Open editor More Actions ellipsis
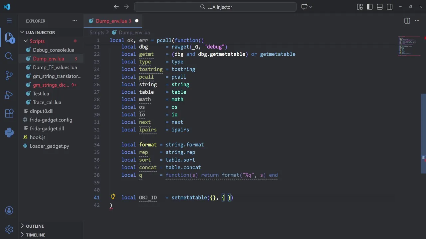The image size is (426, 239). point(417,21)
